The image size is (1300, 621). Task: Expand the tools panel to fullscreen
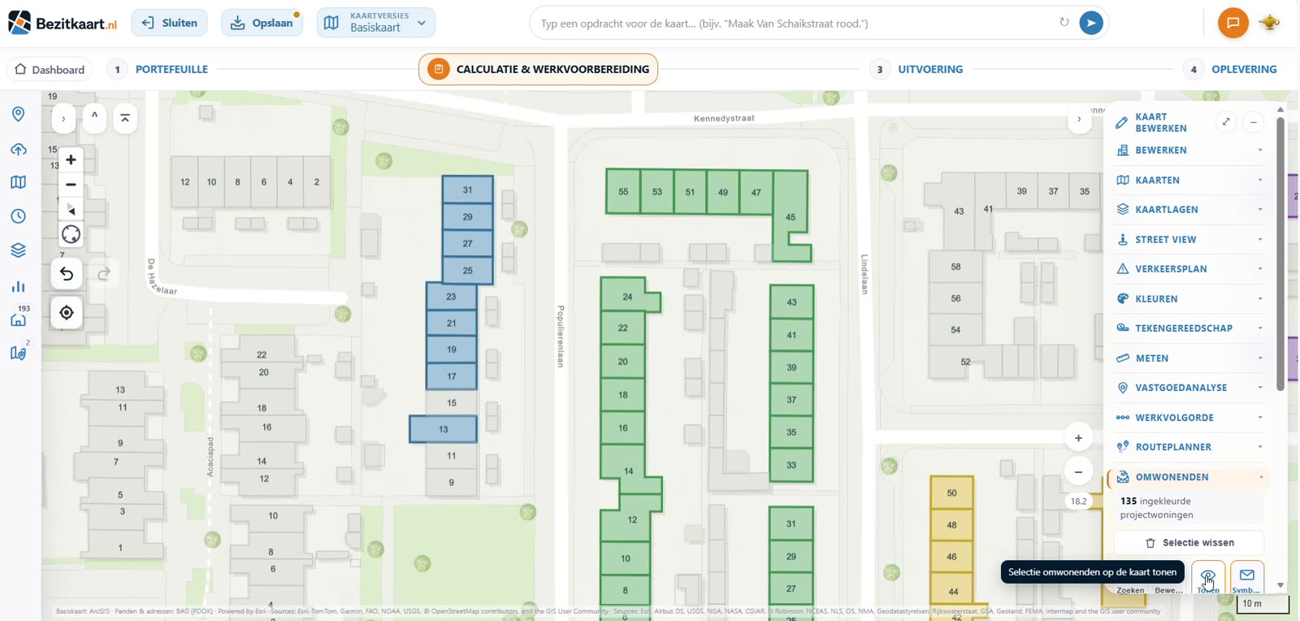1226,122
